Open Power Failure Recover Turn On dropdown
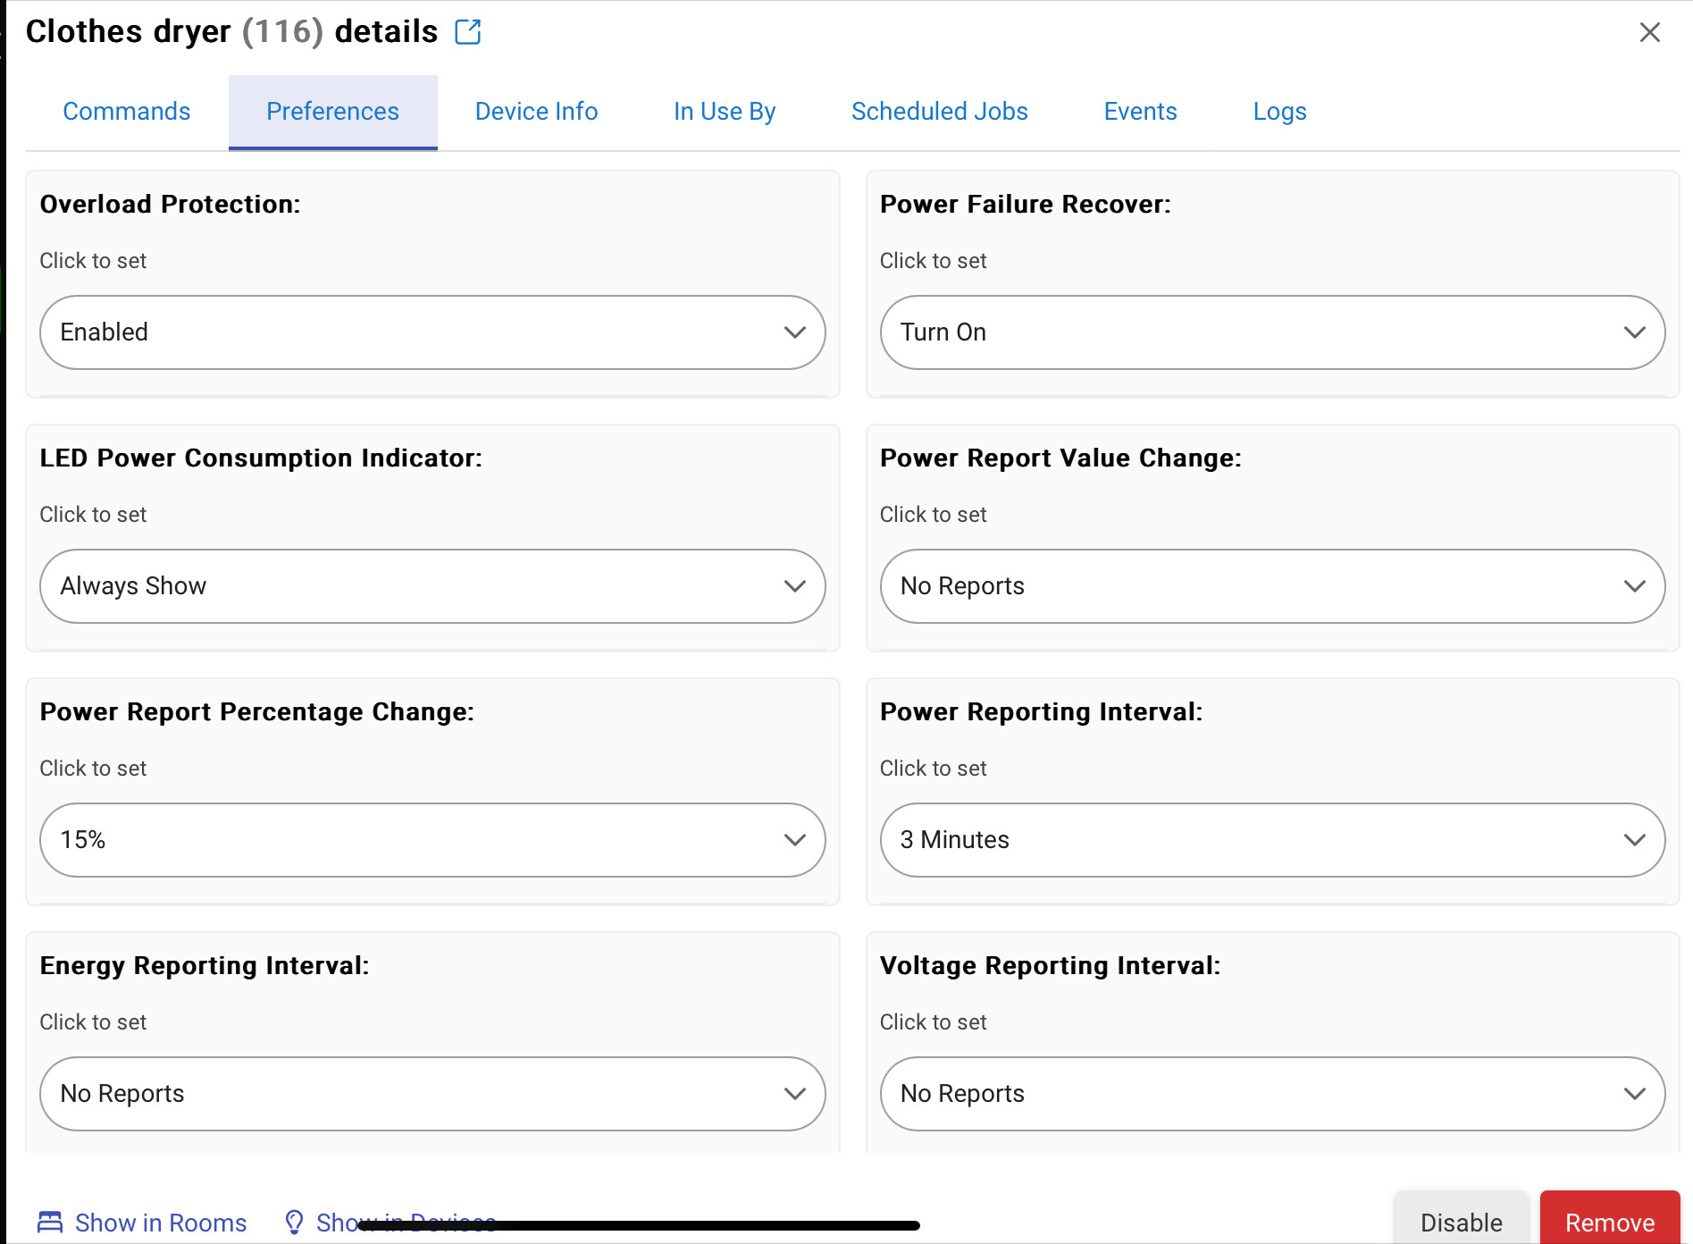 click(x=1272, y=332)
